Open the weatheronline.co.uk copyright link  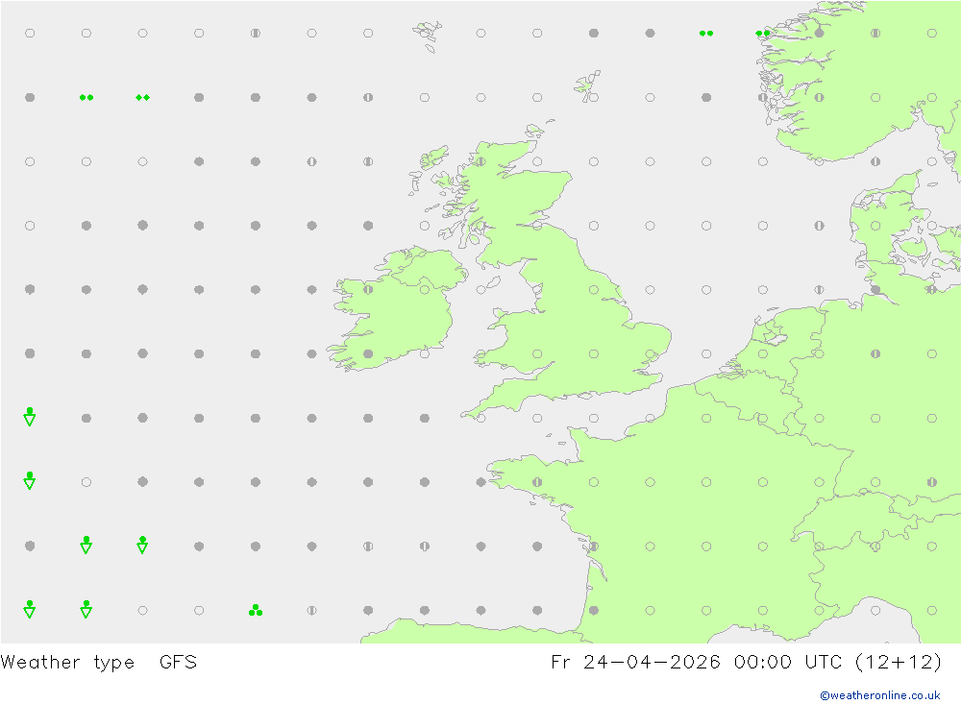pos(879,695)
